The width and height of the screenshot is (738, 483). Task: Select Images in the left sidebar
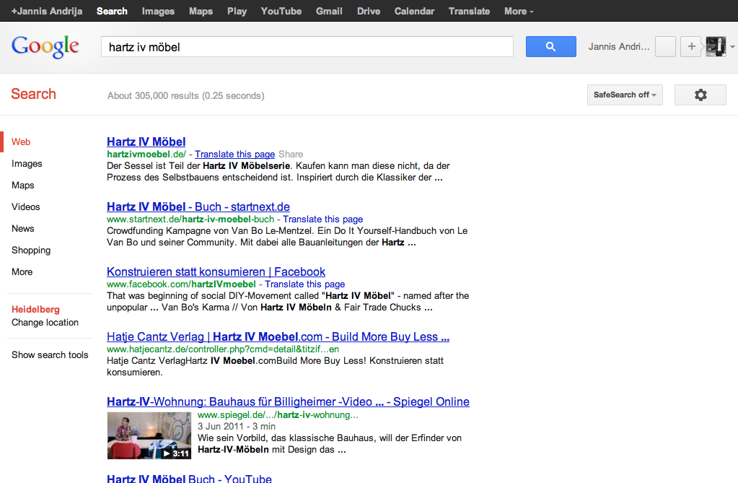point(27,163)
